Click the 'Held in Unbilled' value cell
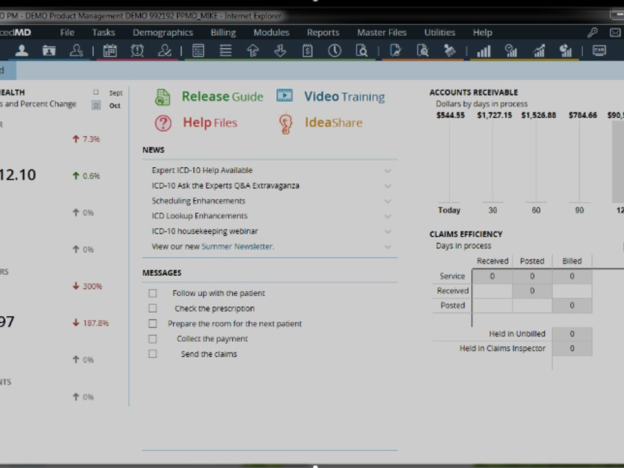 [x=572, y=334]
